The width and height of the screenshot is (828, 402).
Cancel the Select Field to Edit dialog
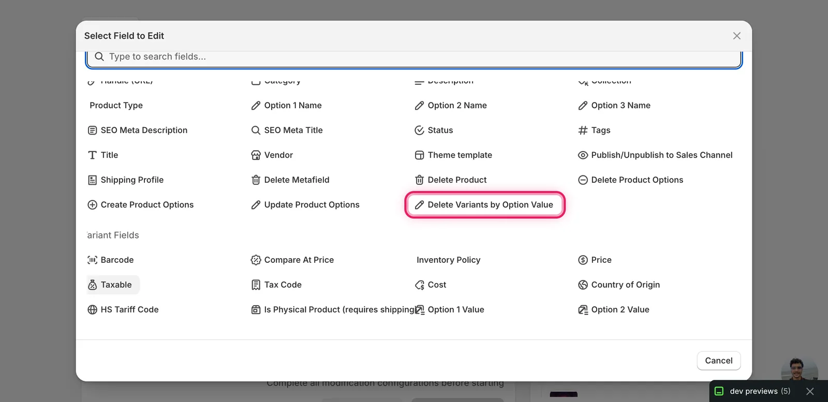(719, 361)
